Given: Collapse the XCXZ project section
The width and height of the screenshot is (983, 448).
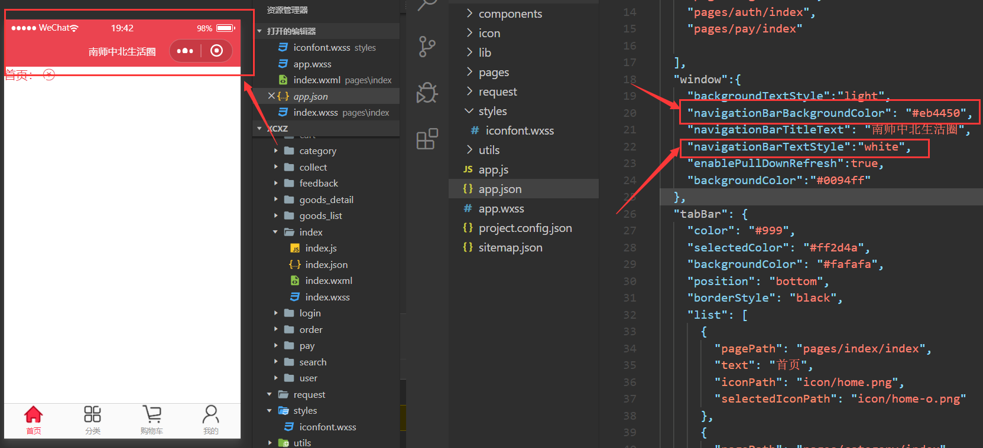Looking at the screenshot, I should 259,128.
